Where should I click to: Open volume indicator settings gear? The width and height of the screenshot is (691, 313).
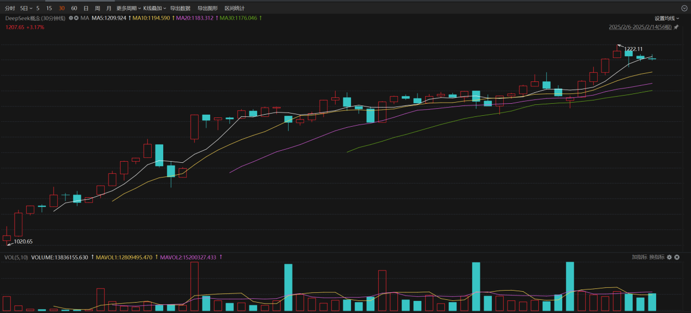pos(670,257)
